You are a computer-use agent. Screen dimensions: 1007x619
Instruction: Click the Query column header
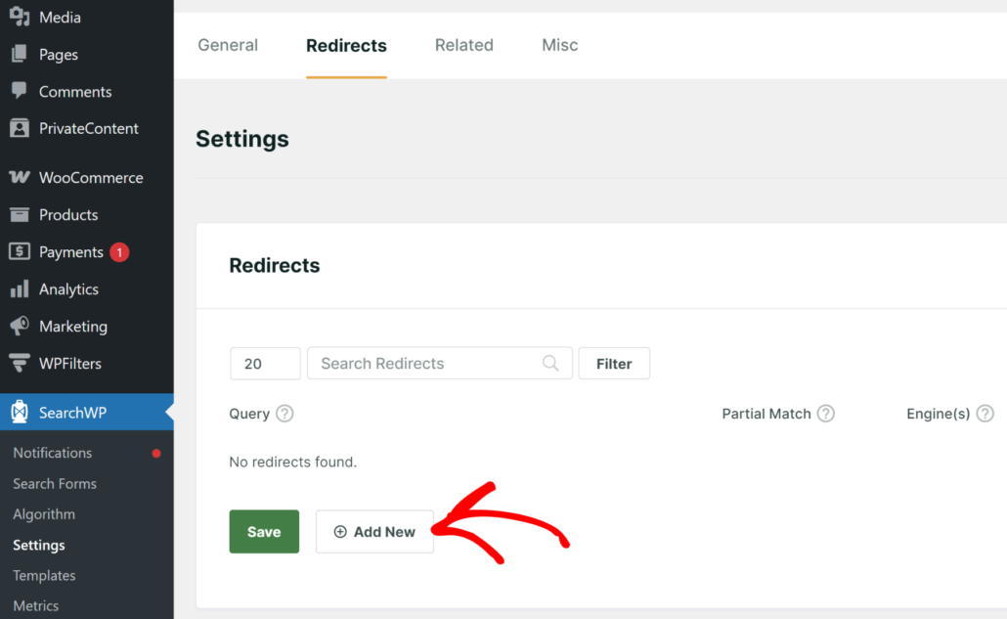pos(249,414)
